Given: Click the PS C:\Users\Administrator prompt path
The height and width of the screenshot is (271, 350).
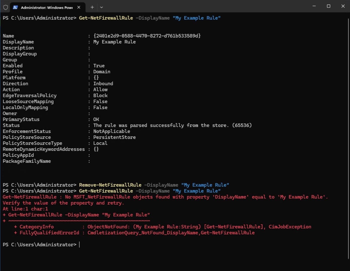Looking at the screenshot, I should click(x=39, y=244).
